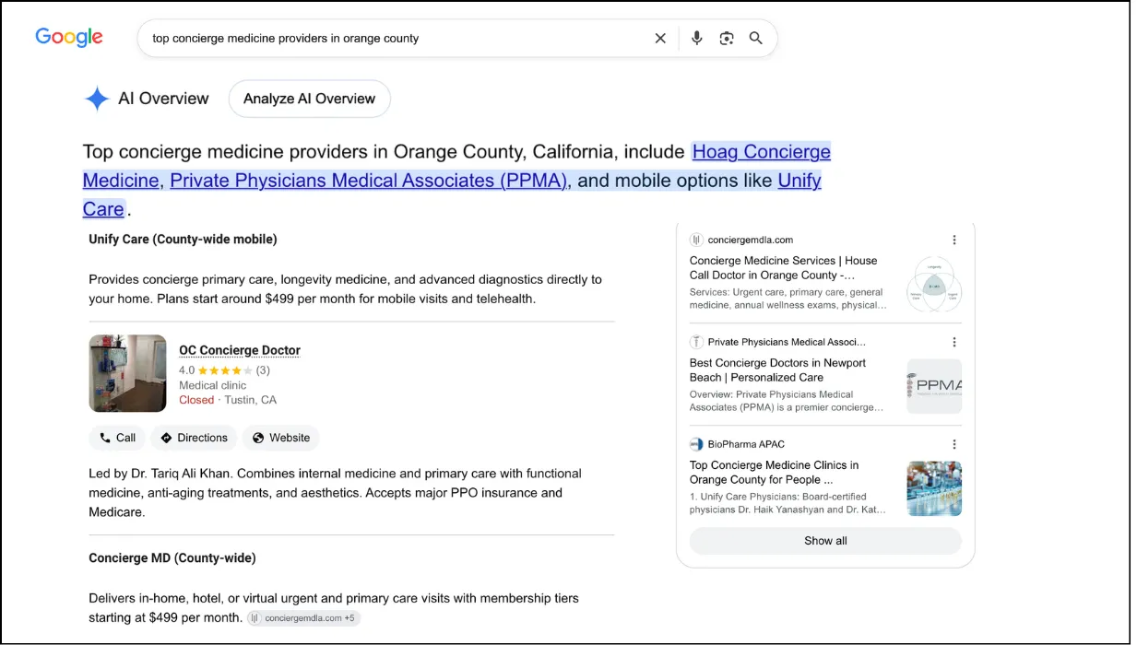Click the conciergemdla.com +5 source chip
This screenshot has height=645, width=1137.
click(x=303, y=618)
